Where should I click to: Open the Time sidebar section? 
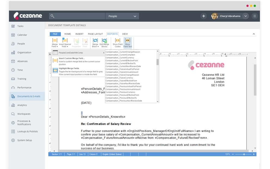pyautogui.click(x=20, y=70)
